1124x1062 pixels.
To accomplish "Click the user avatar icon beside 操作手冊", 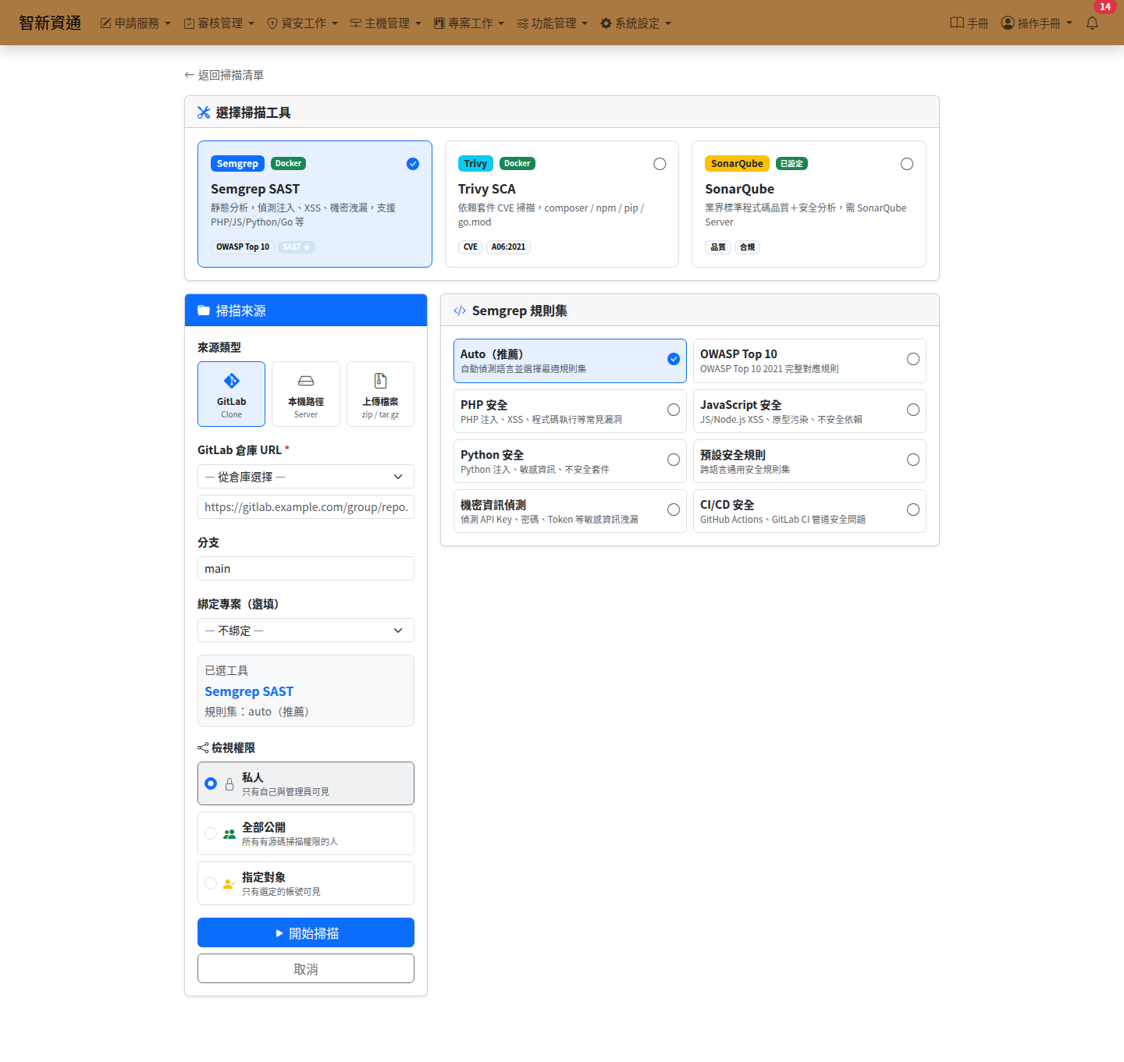I will [1008, 23].
